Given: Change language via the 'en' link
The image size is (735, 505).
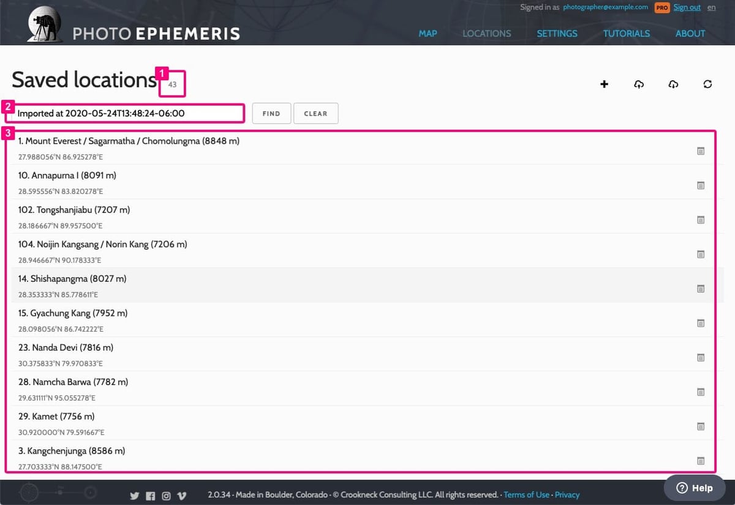Looking at the screenshot, I should [x=711, y=7].
